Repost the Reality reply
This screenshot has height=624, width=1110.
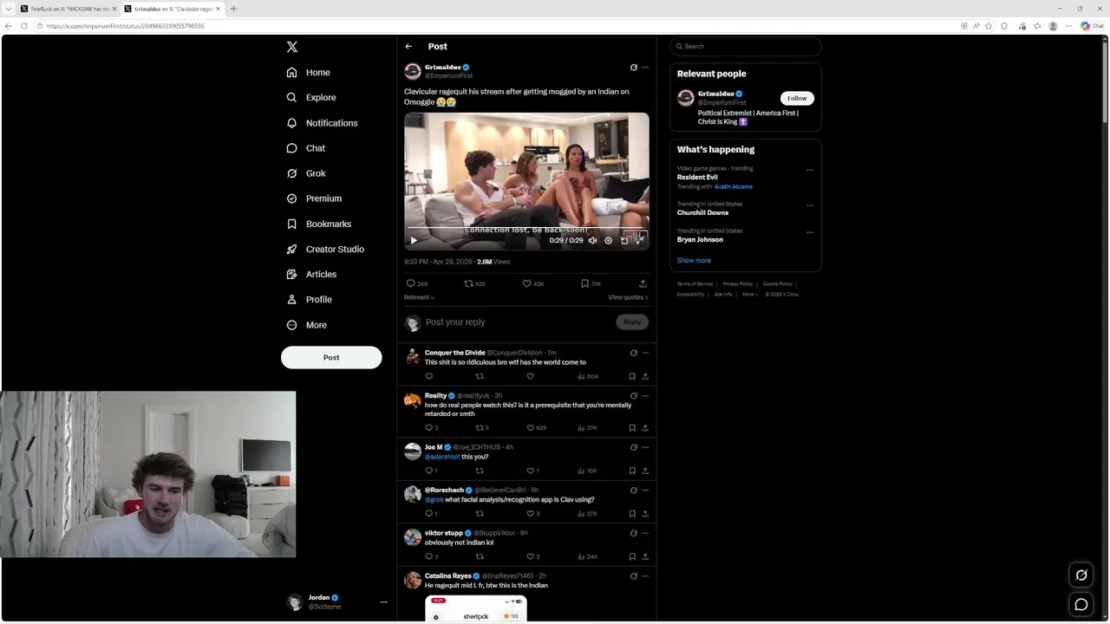click(x=482, y=428)
